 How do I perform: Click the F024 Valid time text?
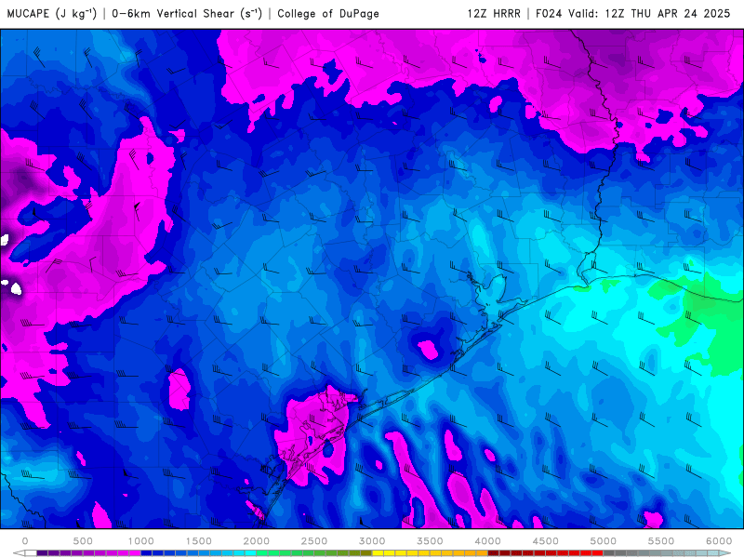[x=633, y=14]
